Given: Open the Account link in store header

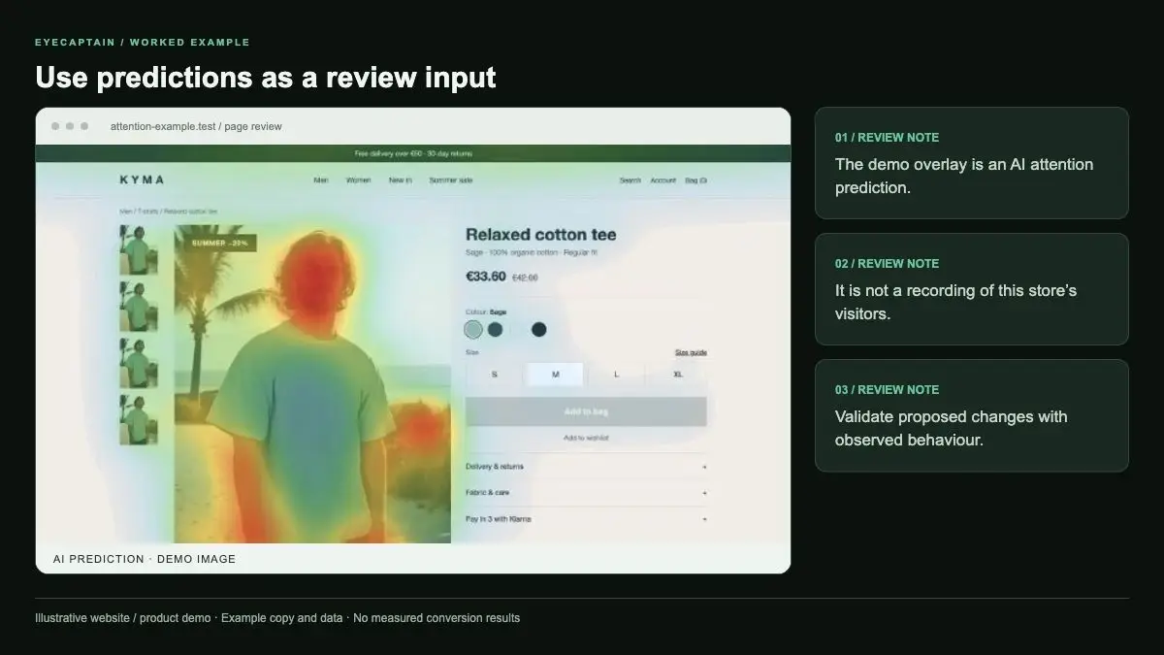Looking at the screenshot, I should pos(663,180).
